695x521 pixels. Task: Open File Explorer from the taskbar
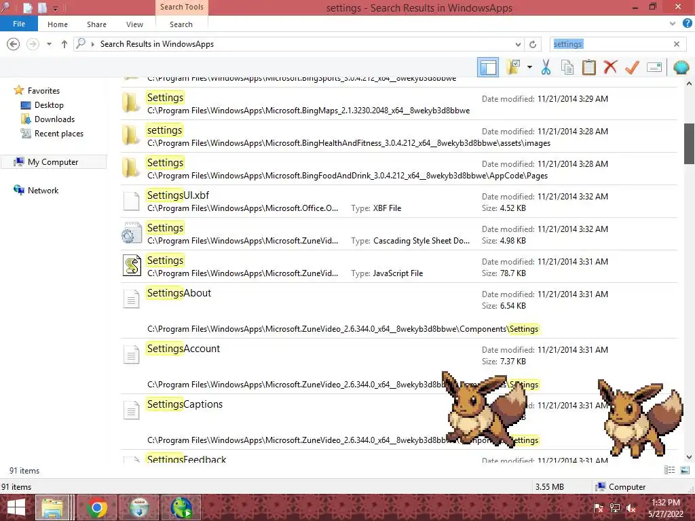[52, 507]
